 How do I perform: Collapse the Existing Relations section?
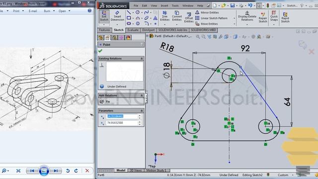[x=142, y=59]
